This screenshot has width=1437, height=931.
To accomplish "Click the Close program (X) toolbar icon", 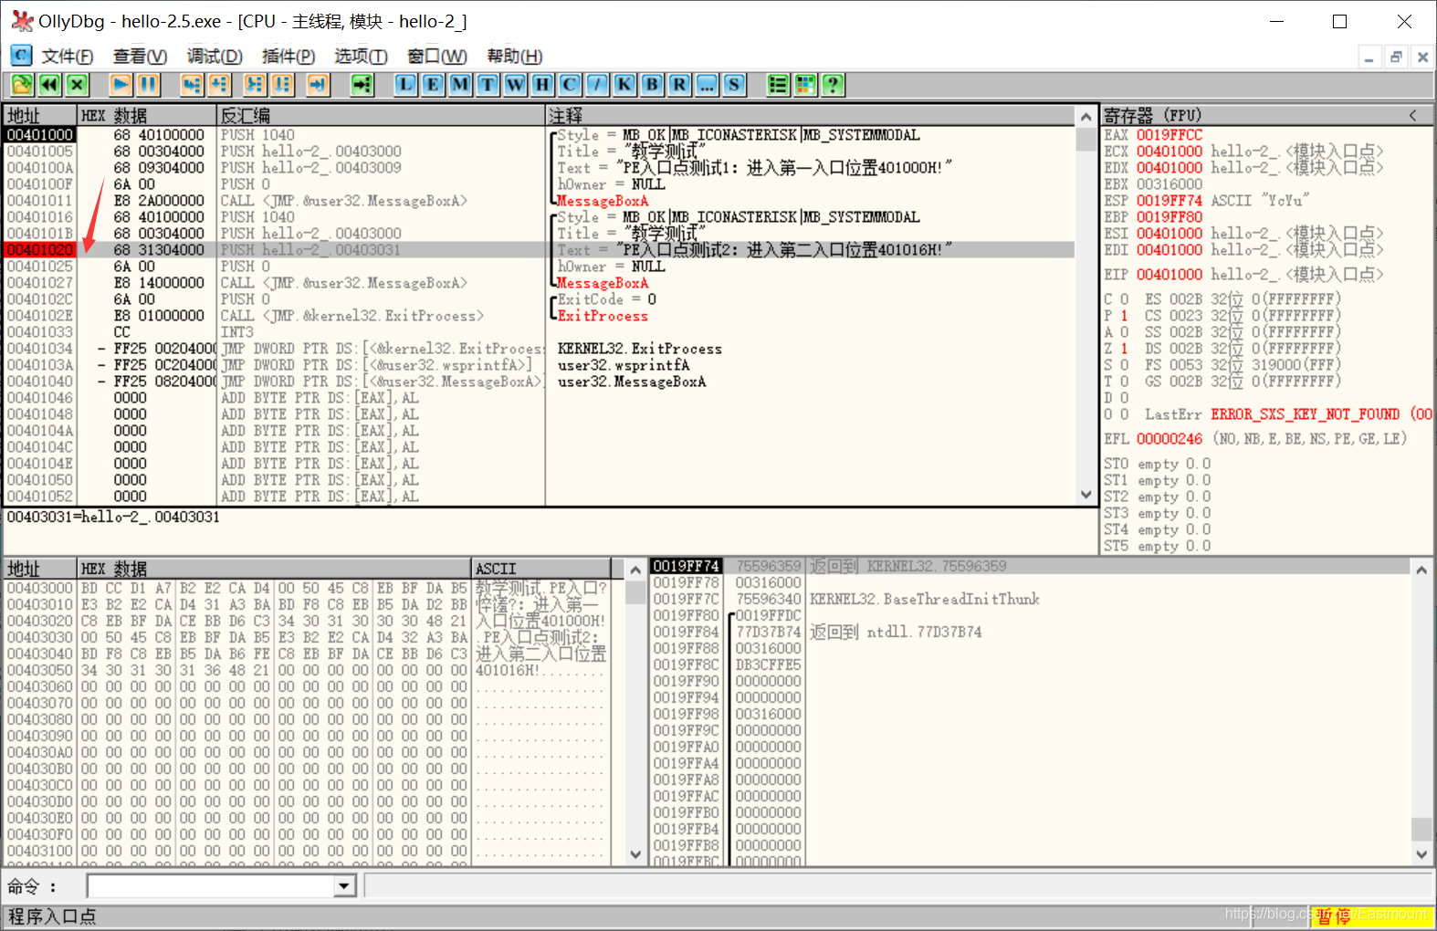I will click(77, 85).
